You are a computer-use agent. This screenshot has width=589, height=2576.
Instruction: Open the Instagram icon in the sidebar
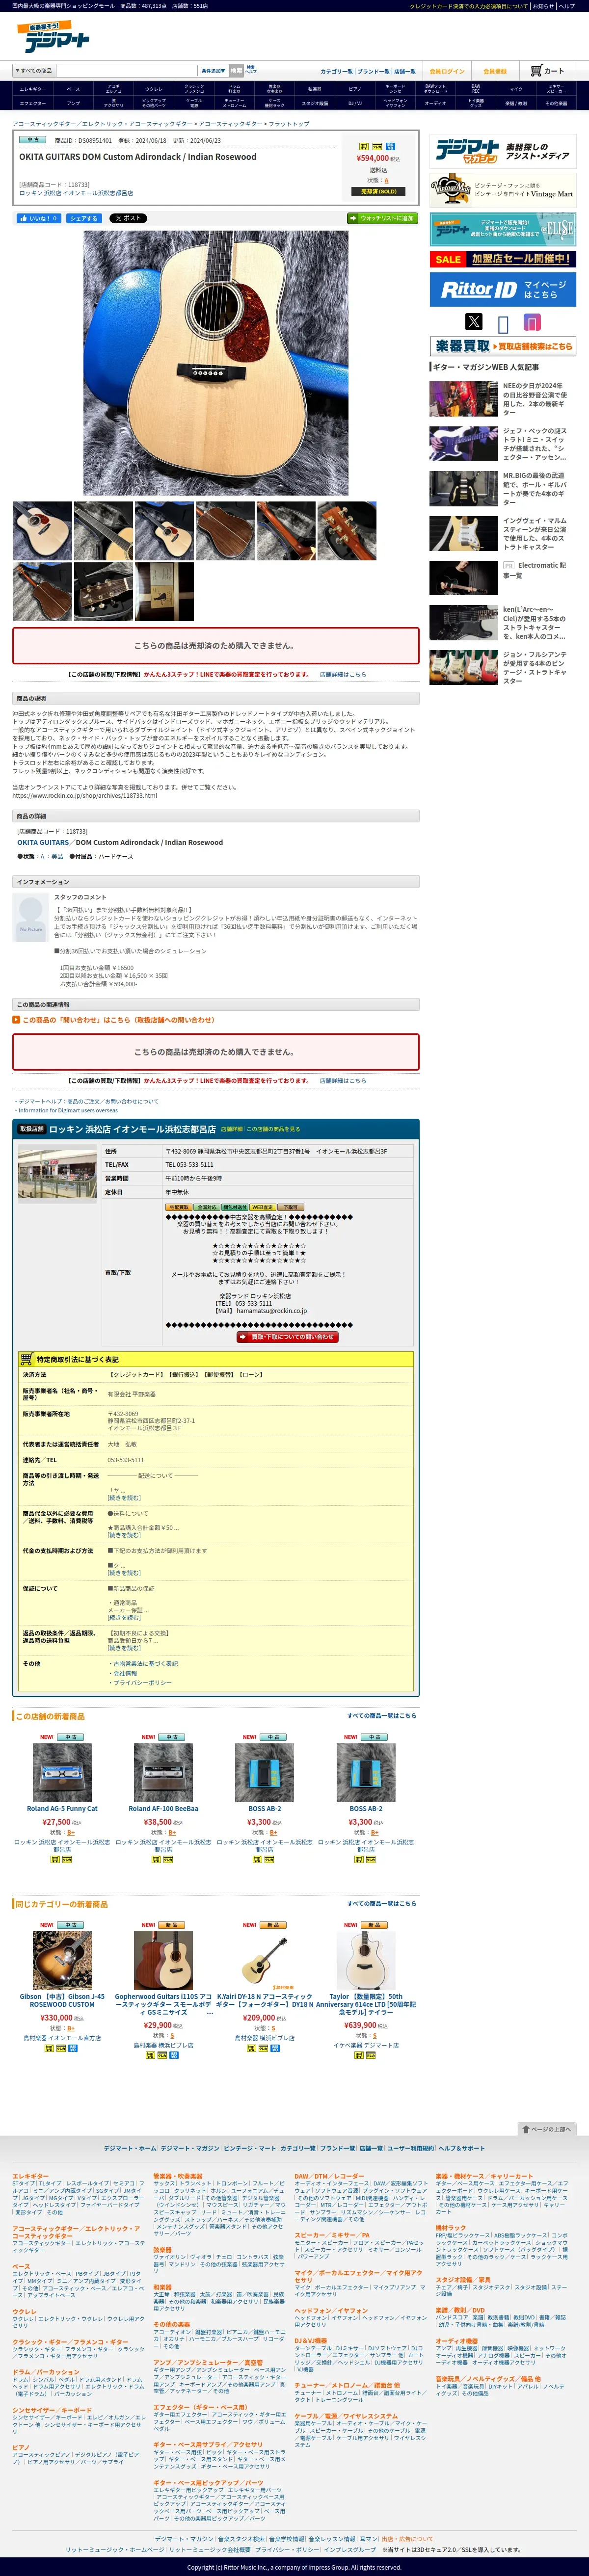(x=532, y=322)
